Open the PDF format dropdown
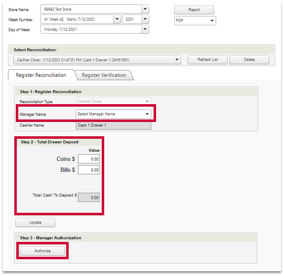284x276 pixels. tap(195, 21)
